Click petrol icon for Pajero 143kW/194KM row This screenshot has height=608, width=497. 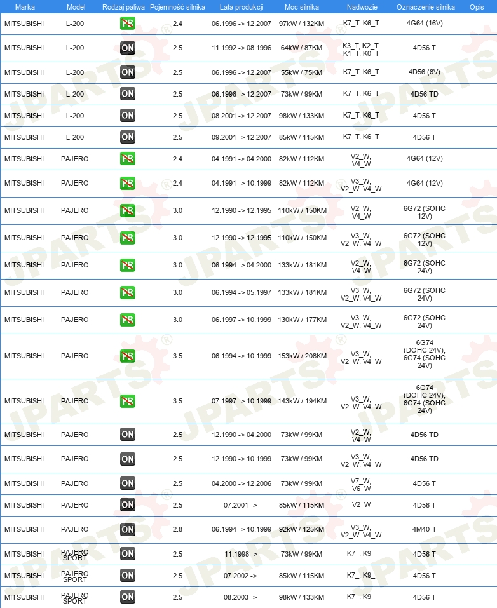(x=127, y=401)
